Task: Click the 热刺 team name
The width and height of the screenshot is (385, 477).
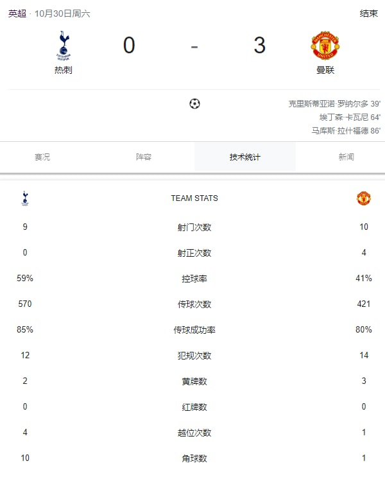Action: tap(64, 70)
